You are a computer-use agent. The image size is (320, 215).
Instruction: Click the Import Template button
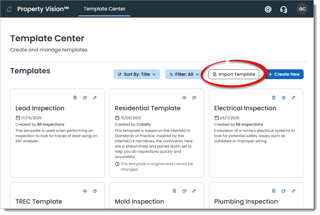pos(234,74)
